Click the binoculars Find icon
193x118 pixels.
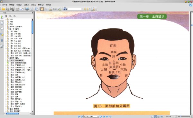pos(65,9)
